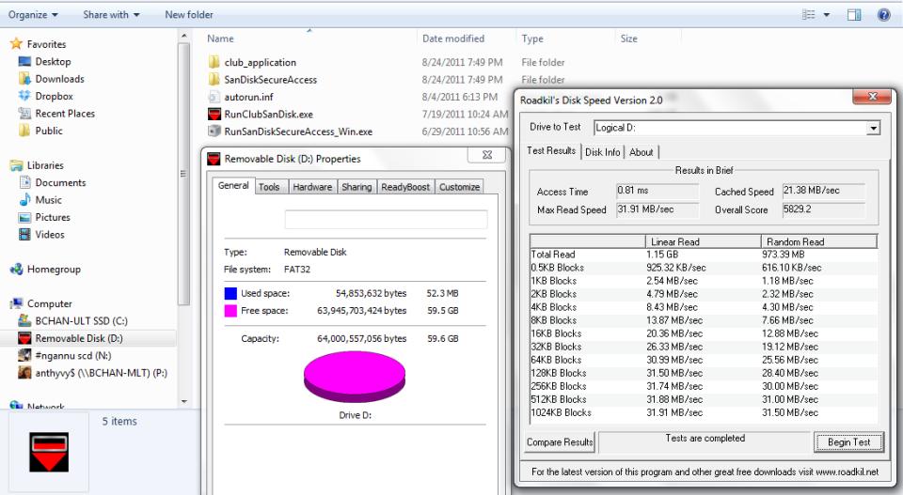Open the Share with dropdown menu
The image size is (903, 495).
(111, 15)
